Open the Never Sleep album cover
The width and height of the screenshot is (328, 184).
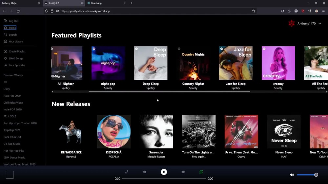[284, 131]
